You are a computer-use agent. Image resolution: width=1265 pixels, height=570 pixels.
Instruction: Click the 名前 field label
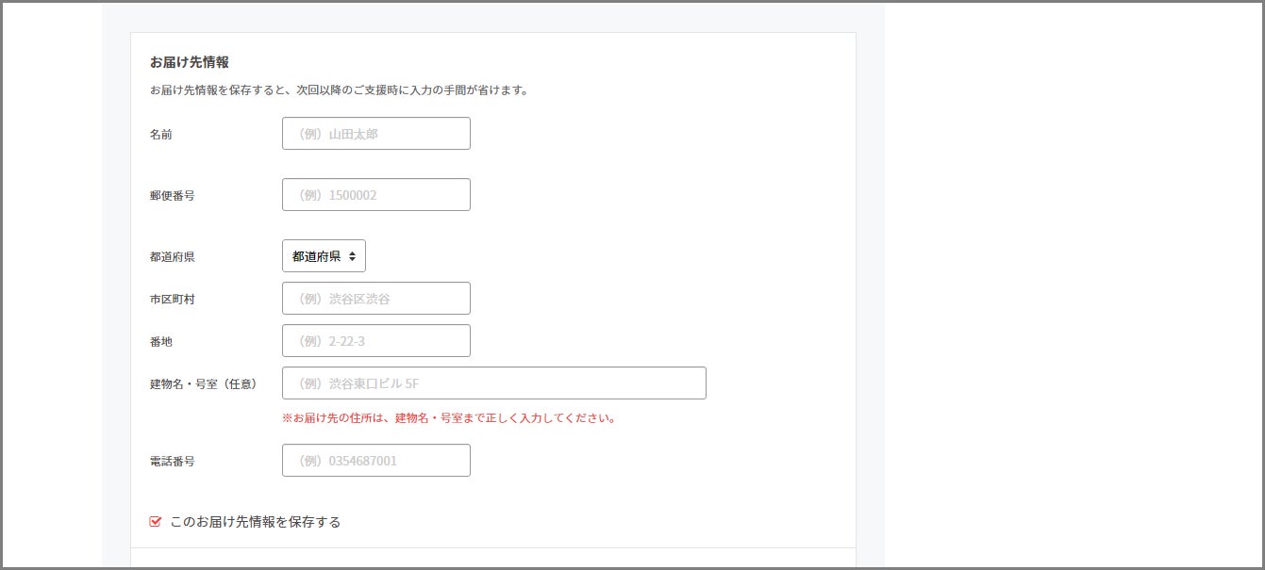161,135
